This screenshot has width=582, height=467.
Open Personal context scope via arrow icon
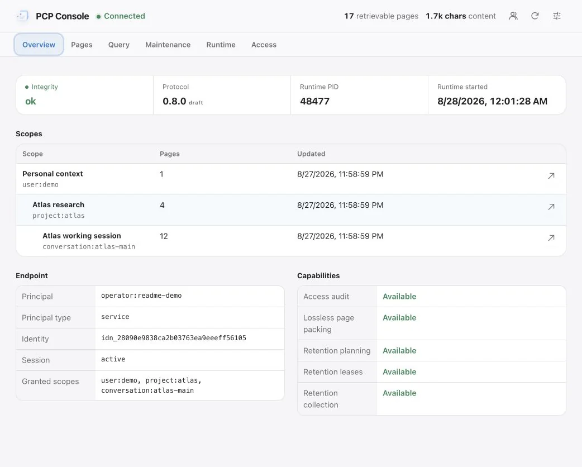point(551,176)
